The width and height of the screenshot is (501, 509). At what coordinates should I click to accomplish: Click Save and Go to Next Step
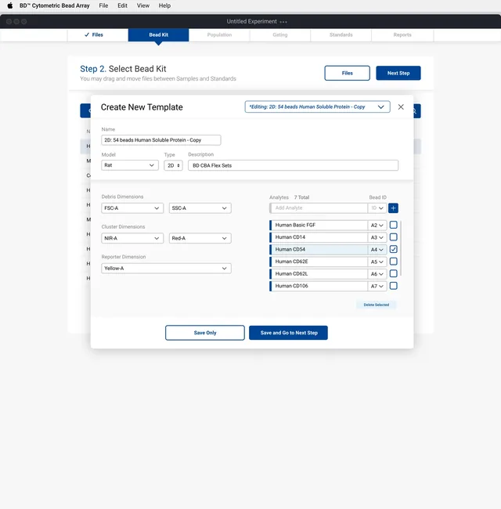pos(288,333)
